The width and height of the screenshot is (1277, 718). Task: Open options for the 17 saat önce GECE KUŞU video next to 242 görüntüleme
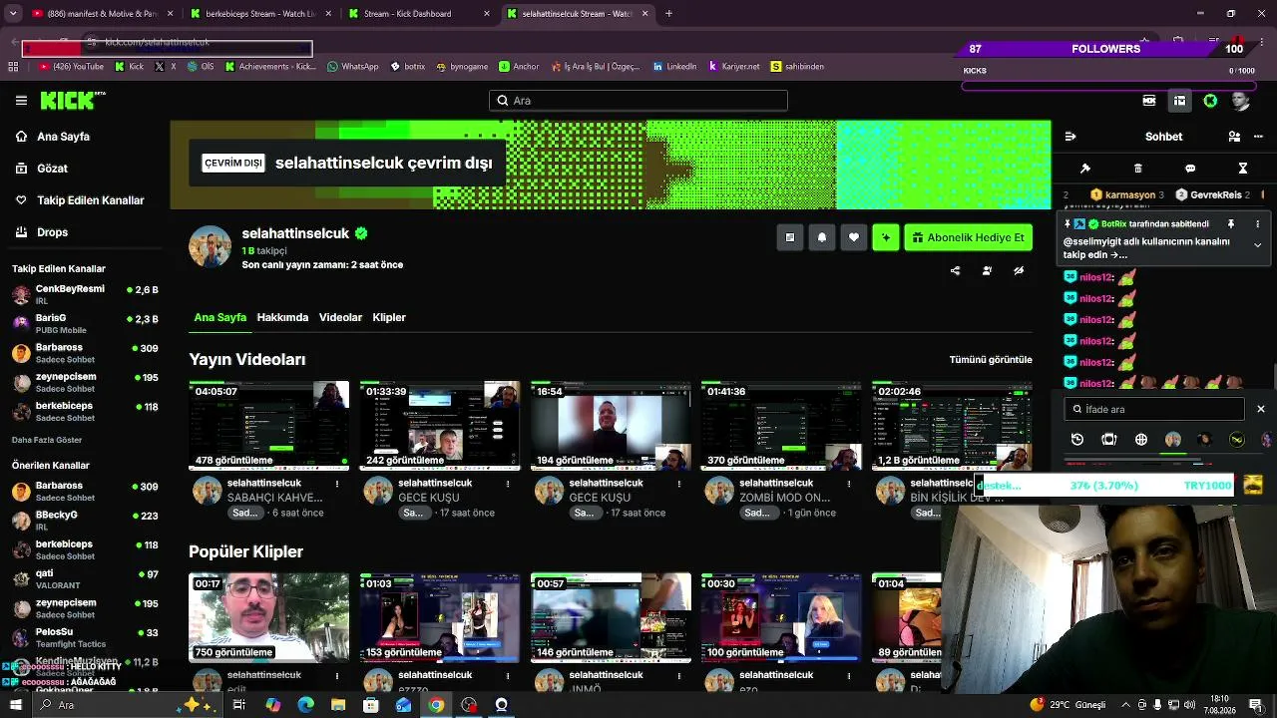click(508, 484)
